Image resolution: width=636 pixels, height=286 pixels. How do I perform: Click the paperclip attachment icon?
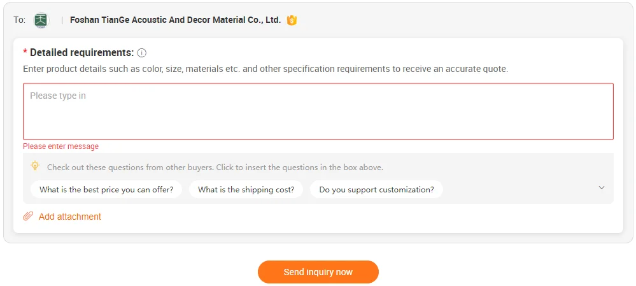(28, 217)
